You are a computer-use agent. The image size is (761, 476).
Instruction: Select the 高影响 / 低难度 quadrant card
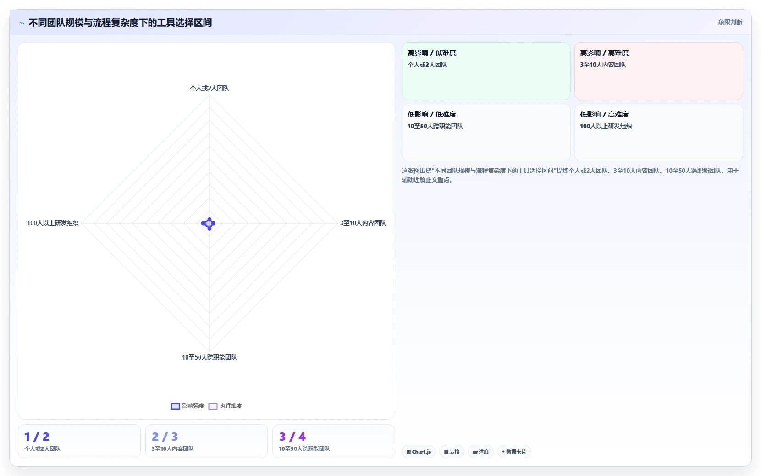click(486, 71)
